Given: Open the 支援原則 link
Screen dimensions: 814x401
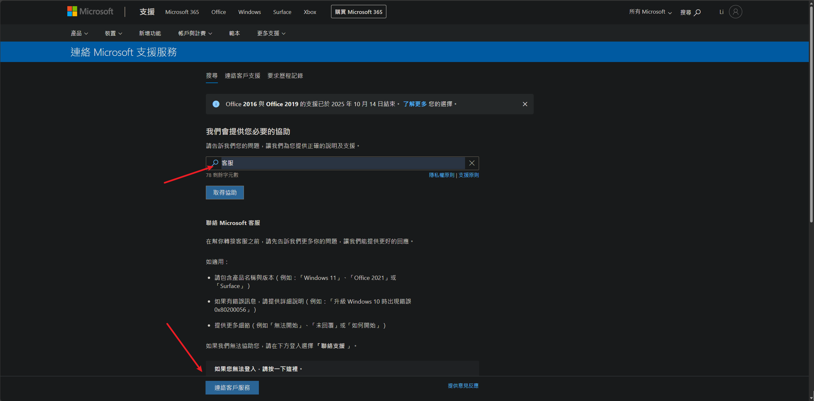Looking at the screenshot, I should point(469,175).
